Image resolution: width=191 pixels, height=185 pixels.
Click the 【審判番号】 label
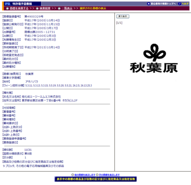[9, 116]
